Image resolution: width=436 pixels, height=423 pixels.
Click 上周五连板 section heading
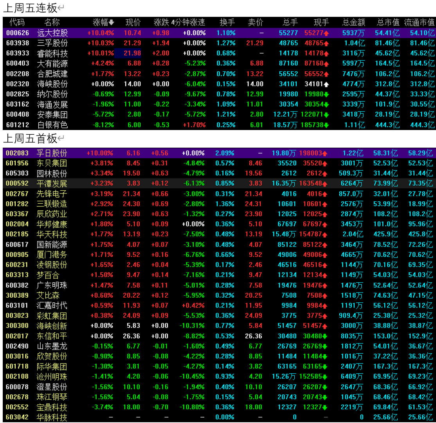(30, 8)
